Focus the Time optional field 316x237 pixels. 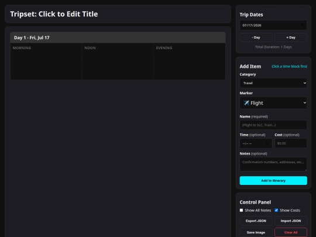[x=256, y=143]
